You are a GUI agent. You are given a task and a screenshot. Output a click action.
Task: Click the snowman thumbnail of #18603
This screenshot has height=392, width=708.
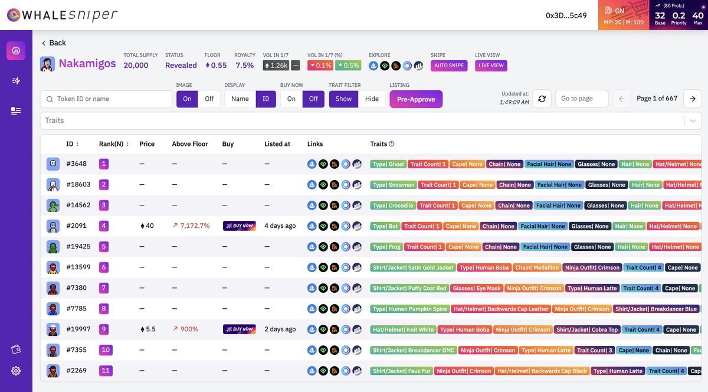[53, 185]
